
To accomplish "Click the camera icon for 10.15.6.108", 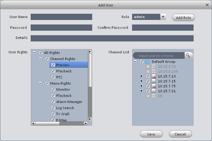I will (x=154, y=71).
